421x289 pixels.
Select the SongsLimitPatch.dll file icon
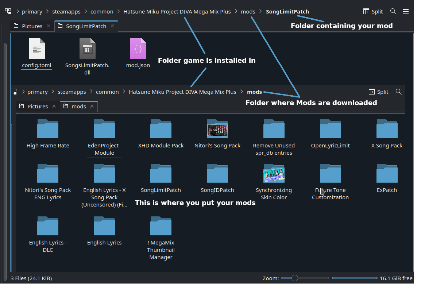(87, 49)
